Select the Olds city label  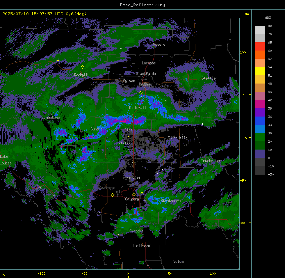128,130
